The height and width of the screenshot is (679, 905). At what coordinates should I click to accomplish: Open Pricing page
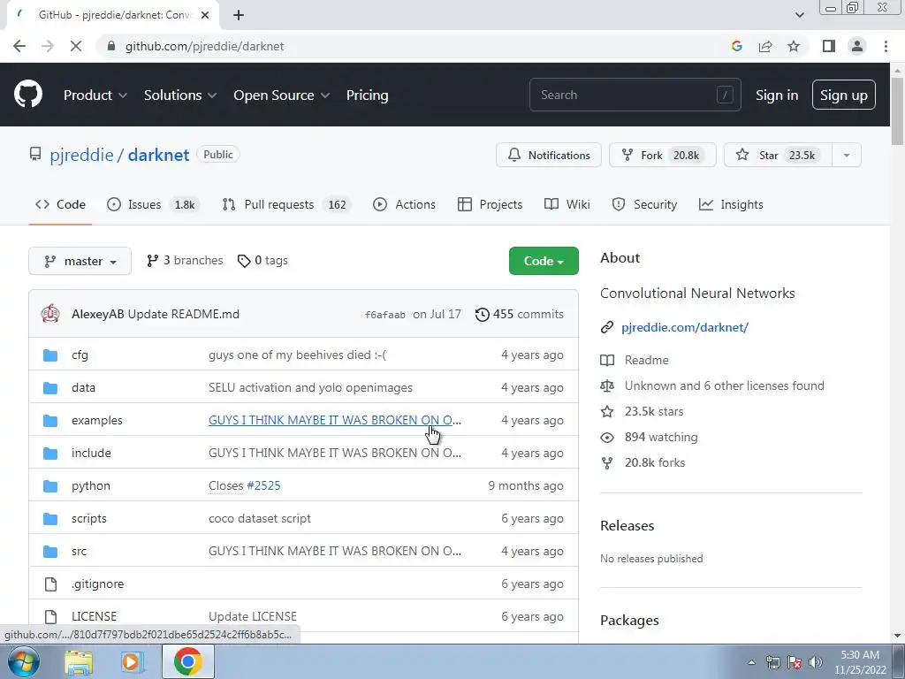367,95
